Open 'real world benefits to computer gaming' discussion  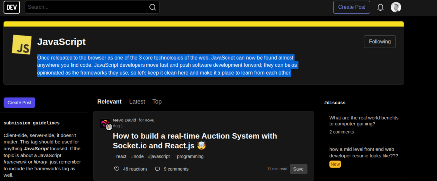click(364, 121)
